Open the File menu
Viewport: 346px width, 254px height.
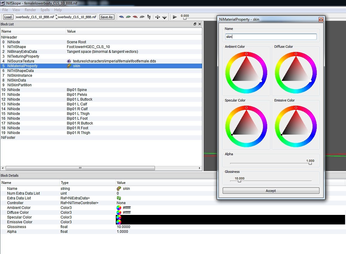pos(5,10)
